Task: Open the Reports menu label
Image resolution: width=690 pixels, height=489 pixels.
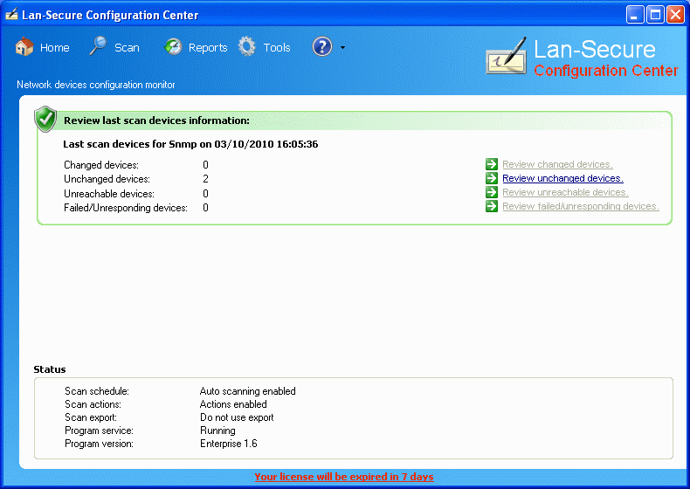Action: [208, 47]
